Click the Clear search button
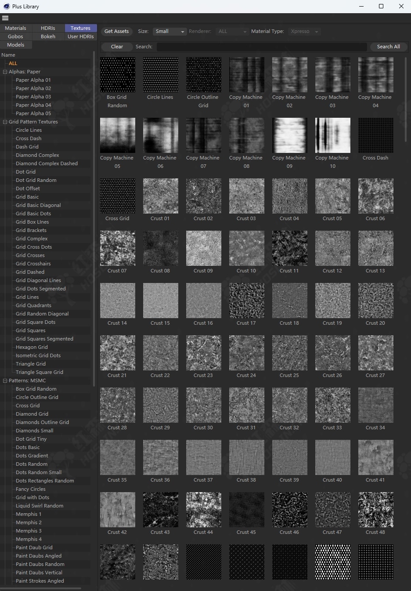 point(117,47)
